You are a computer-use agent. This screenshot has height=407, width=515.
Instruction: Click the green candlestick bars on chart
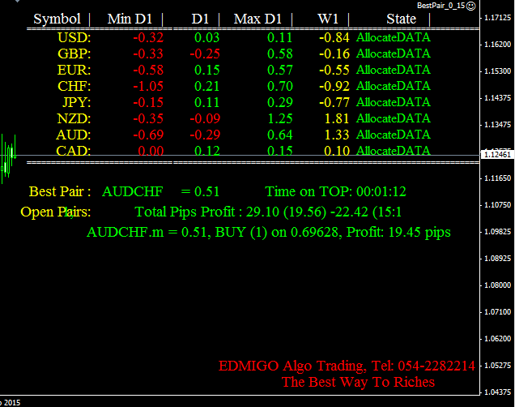click(x=9, y=159)
